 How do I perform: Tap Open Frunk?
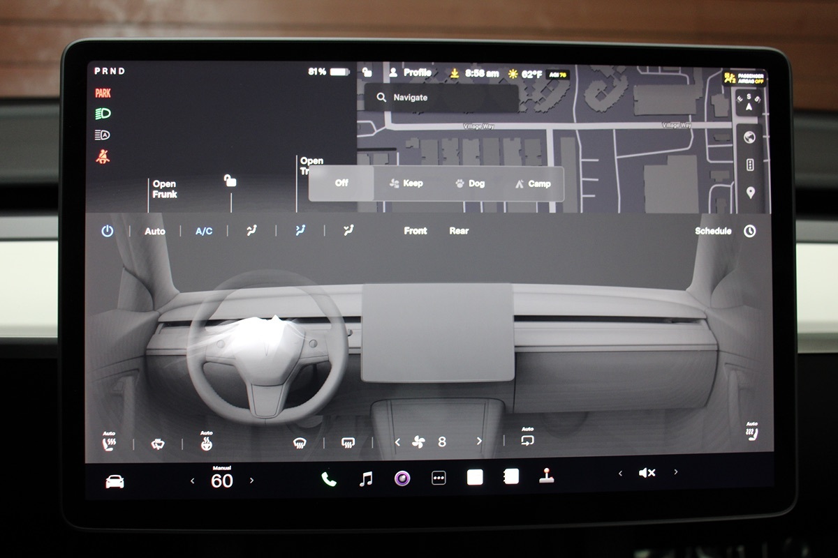click(165, 189)
